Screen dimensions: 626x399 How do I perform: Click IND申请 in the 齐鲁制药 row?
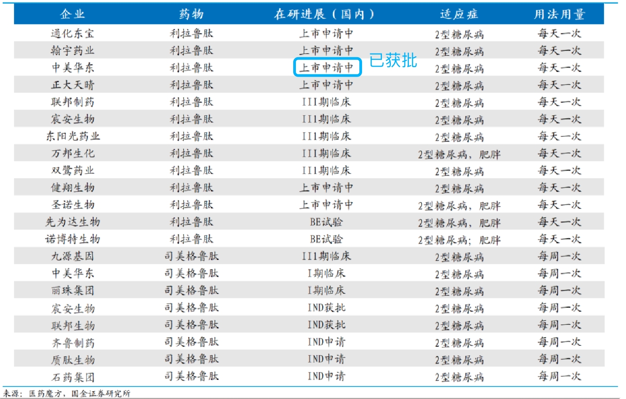coord(327,342)
